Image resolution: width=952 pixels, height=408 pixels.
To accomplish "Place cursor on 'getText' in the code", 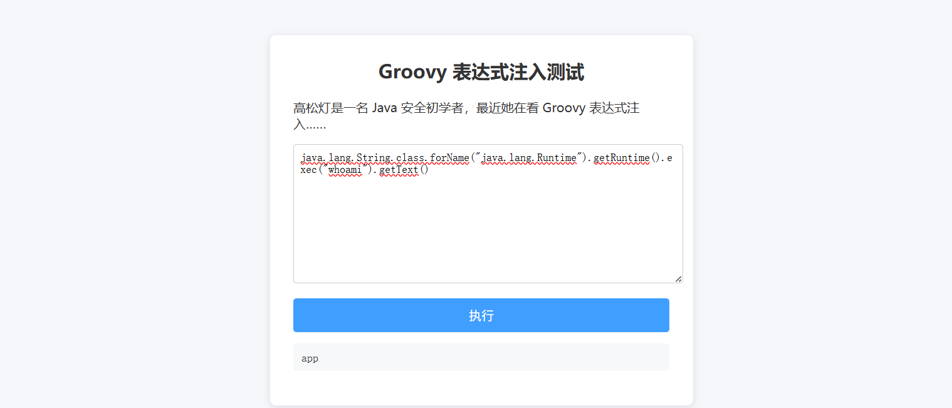I will click(399, 170).
